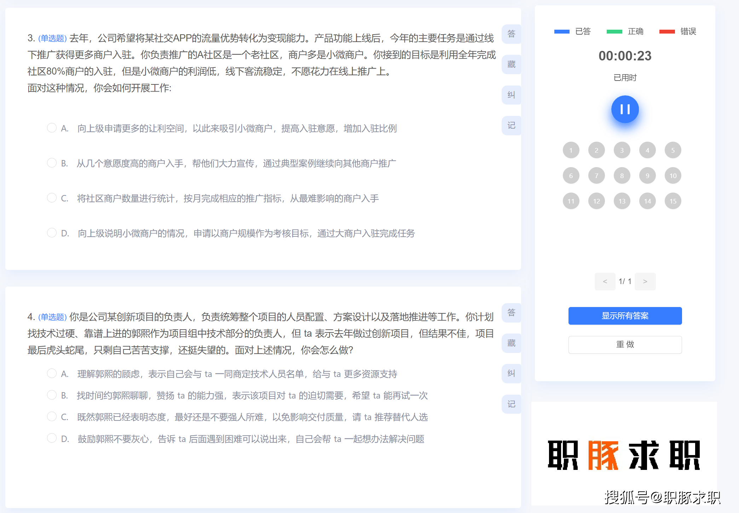Image resolution: width=739 pixels, height=513 pixels.
Task: Jump to question number 7
Action: [596, 176]
